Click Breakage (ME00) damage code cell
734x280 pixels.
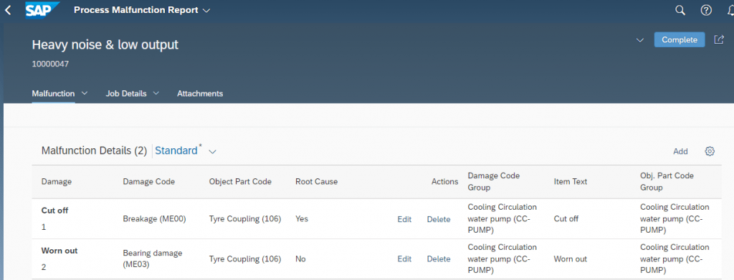tap(155, 218)
